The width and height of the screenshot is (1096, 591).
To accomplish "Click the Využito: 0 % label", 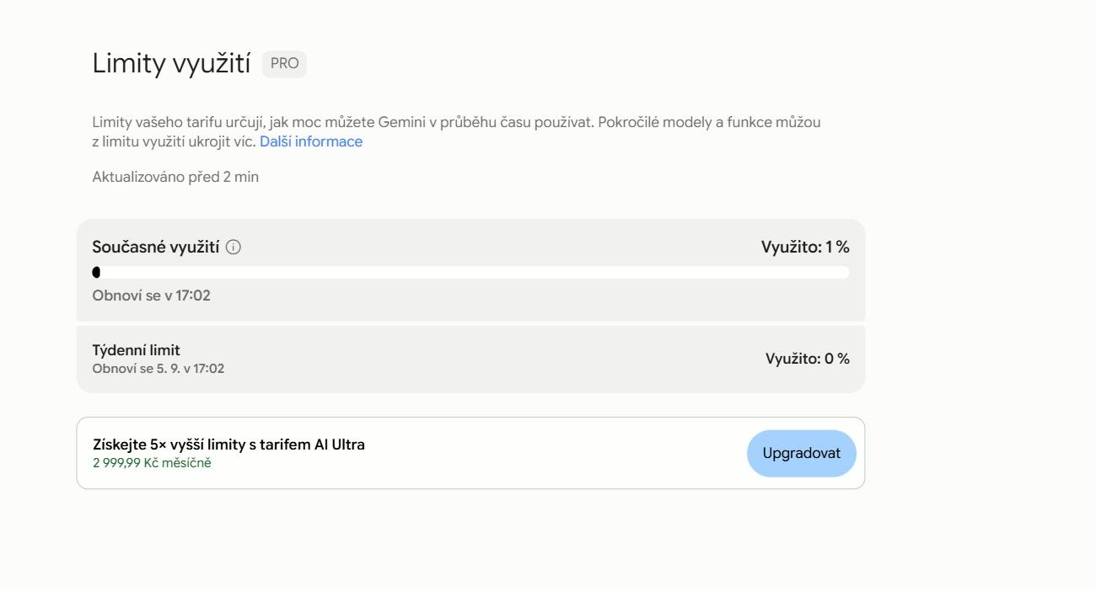I will 808,359.
